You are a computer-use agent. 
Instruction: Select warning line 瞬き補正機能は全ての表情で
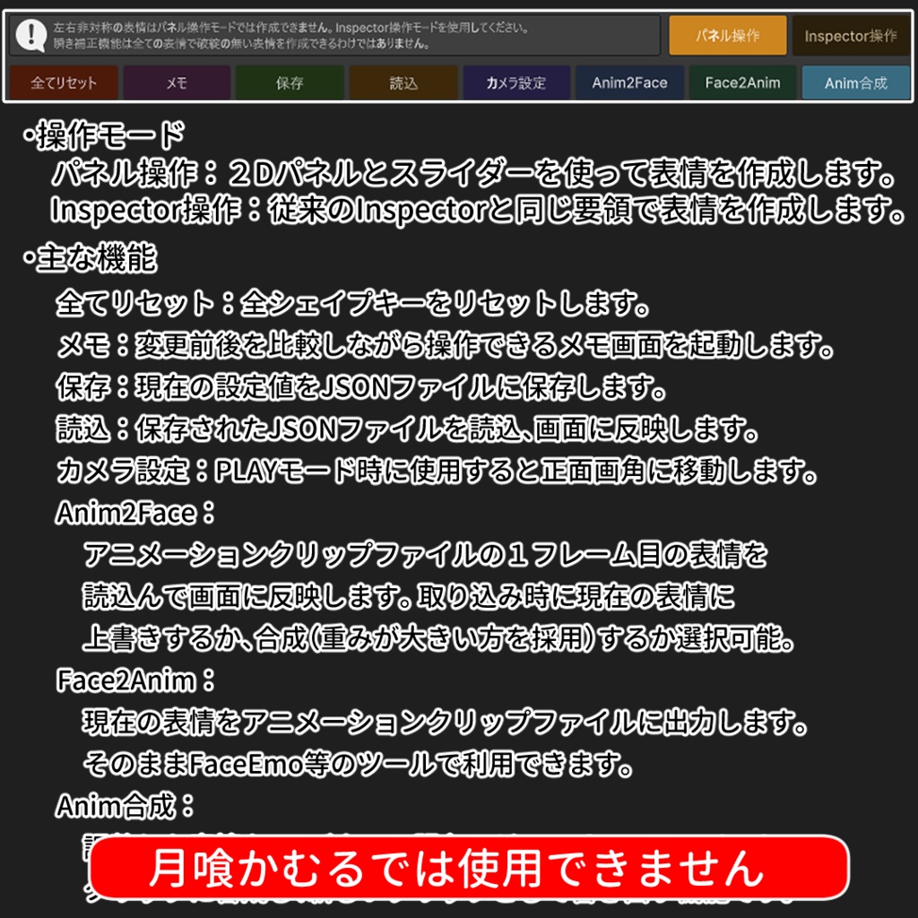(x=242, y=44)
